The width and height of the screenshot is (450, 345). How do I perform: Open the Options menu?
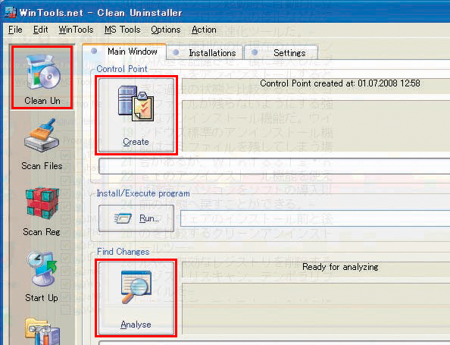point(166,30)
